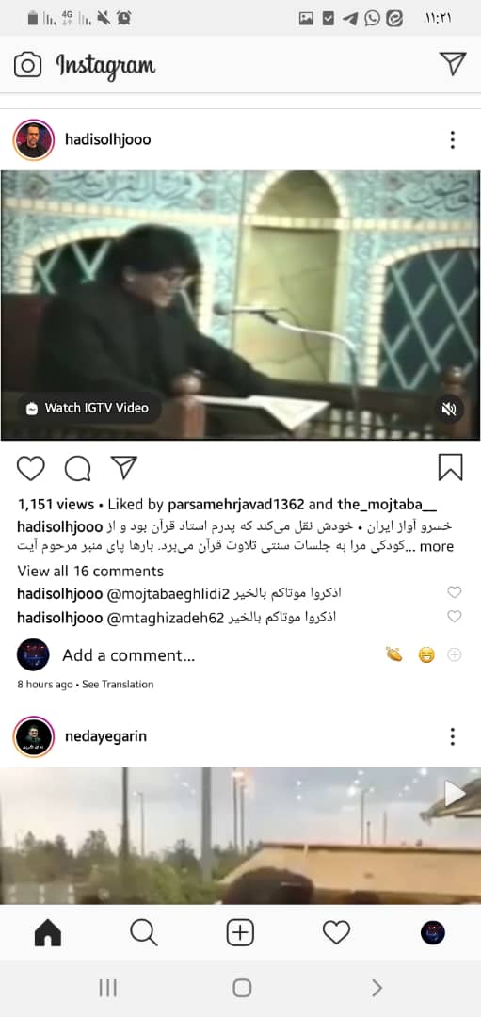
Task: Like the @mojtabaeghlidi2 comment heart
Action: pos(455,592)
